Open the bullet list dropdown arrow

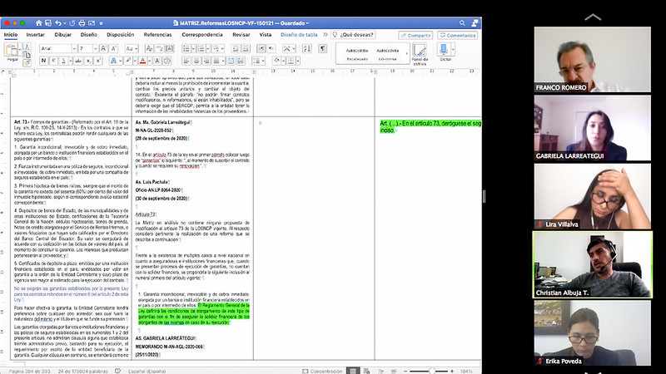[x=193, y=49]
